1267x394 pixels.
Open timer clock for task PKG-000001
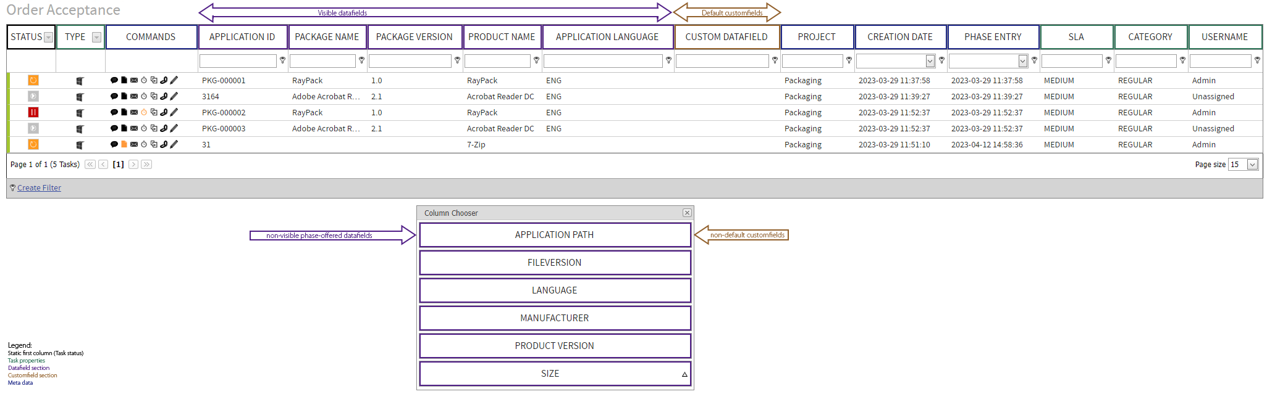(144, 80)
